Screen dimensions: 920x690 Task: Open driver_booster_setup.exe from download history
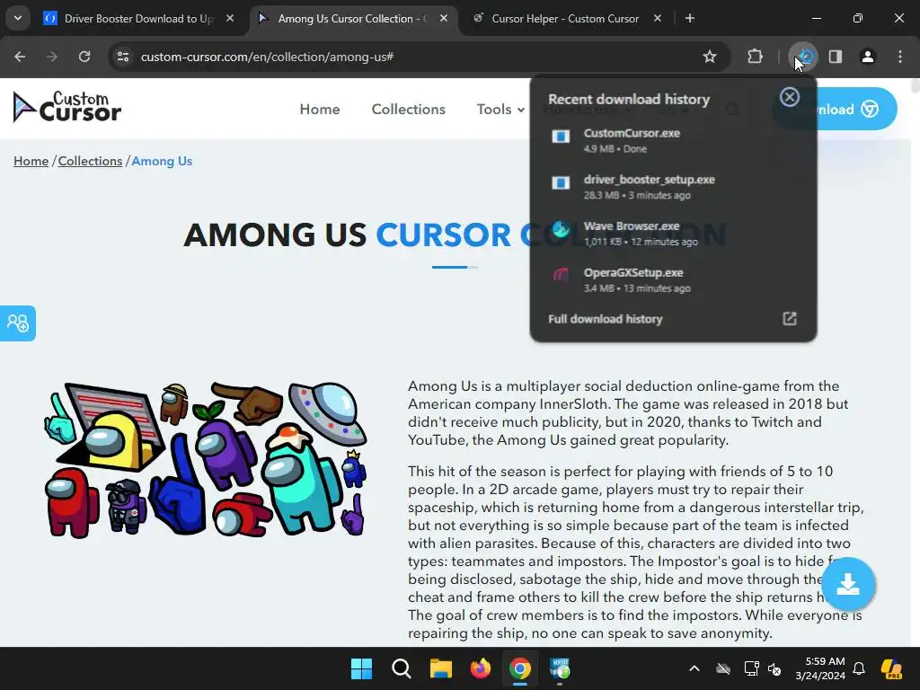point(673,187)
